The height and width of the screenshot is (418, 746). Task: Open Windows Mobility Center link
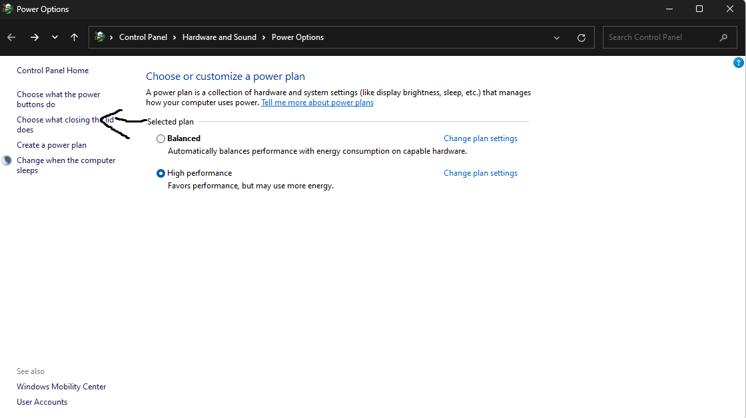pyautogui.click(x=61, y=387)
